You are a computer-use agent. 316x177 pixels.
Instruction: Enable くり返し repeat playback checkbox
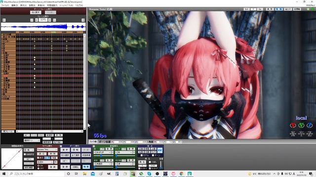point(150,162)
